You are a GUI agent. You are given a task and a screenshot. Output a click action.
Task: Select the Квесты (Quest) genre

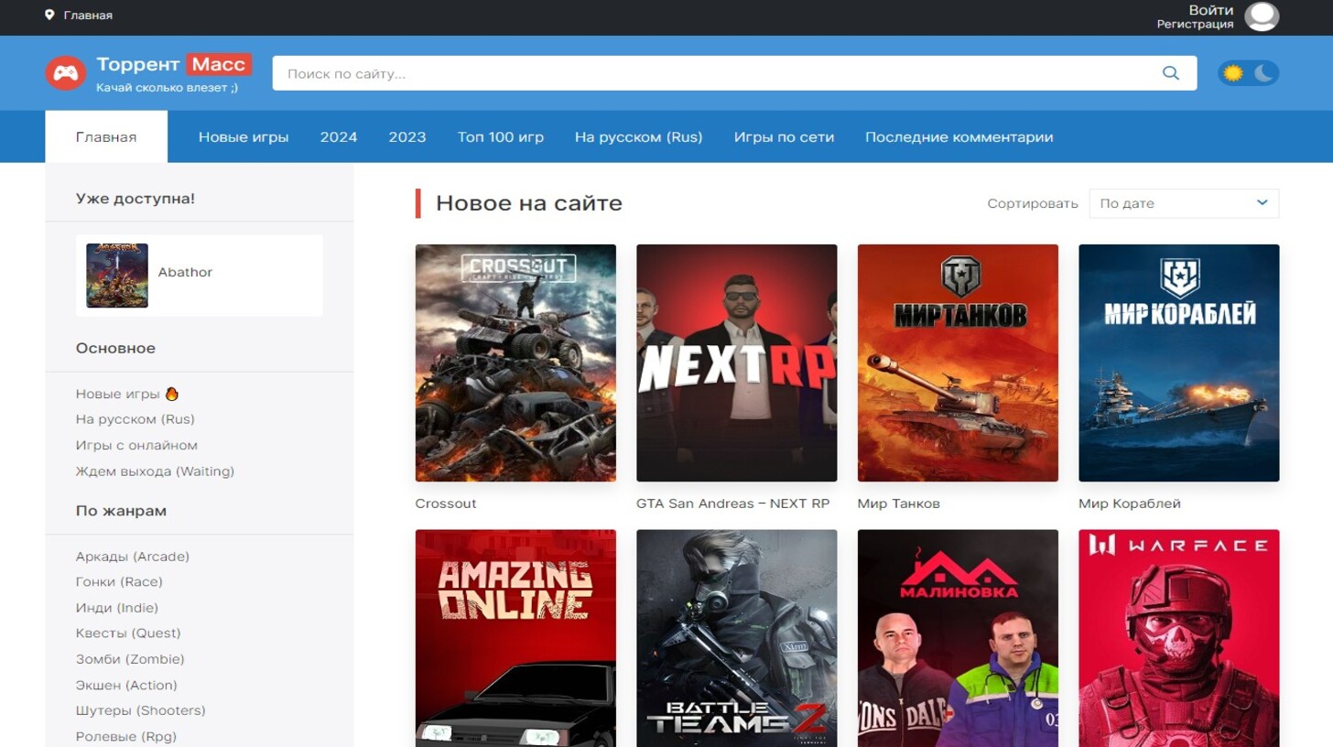pyautogui.click(x=128, y=633)
